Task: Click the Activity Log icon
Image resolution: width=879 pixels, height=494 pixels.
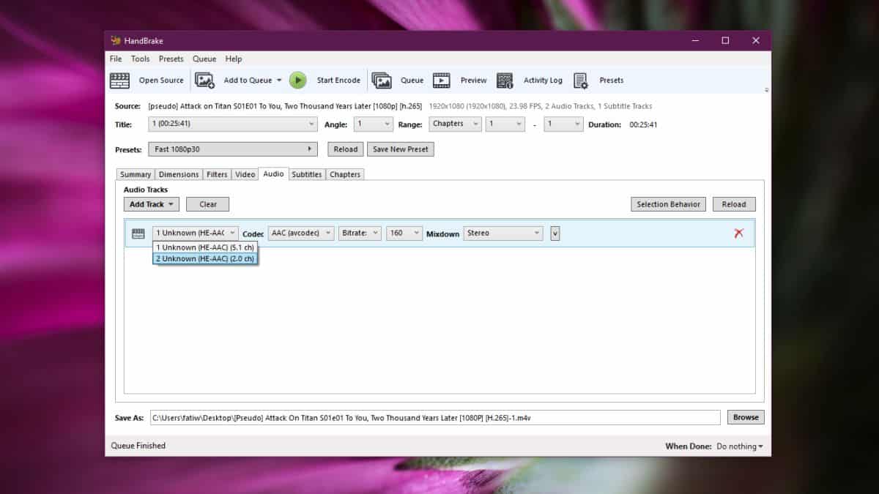Action: click(505, 81)
